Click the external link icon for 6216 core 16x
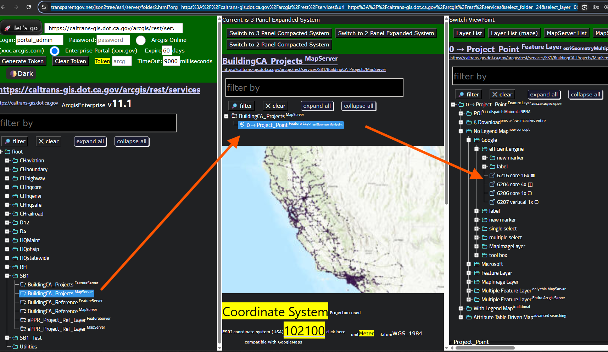608x352 pixels. 492,175
